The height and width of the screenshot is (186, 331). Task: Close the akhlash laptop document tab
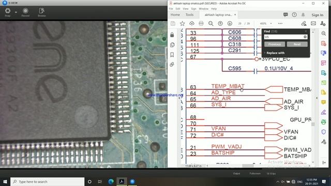pos(235,15)
